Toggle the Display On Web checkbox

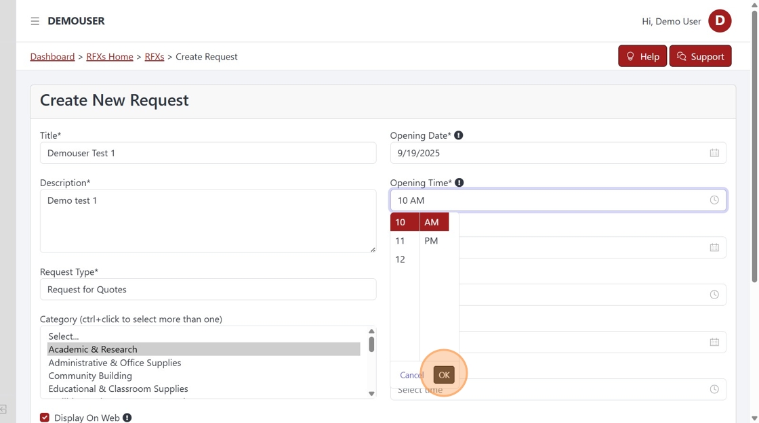pos(45,418)
